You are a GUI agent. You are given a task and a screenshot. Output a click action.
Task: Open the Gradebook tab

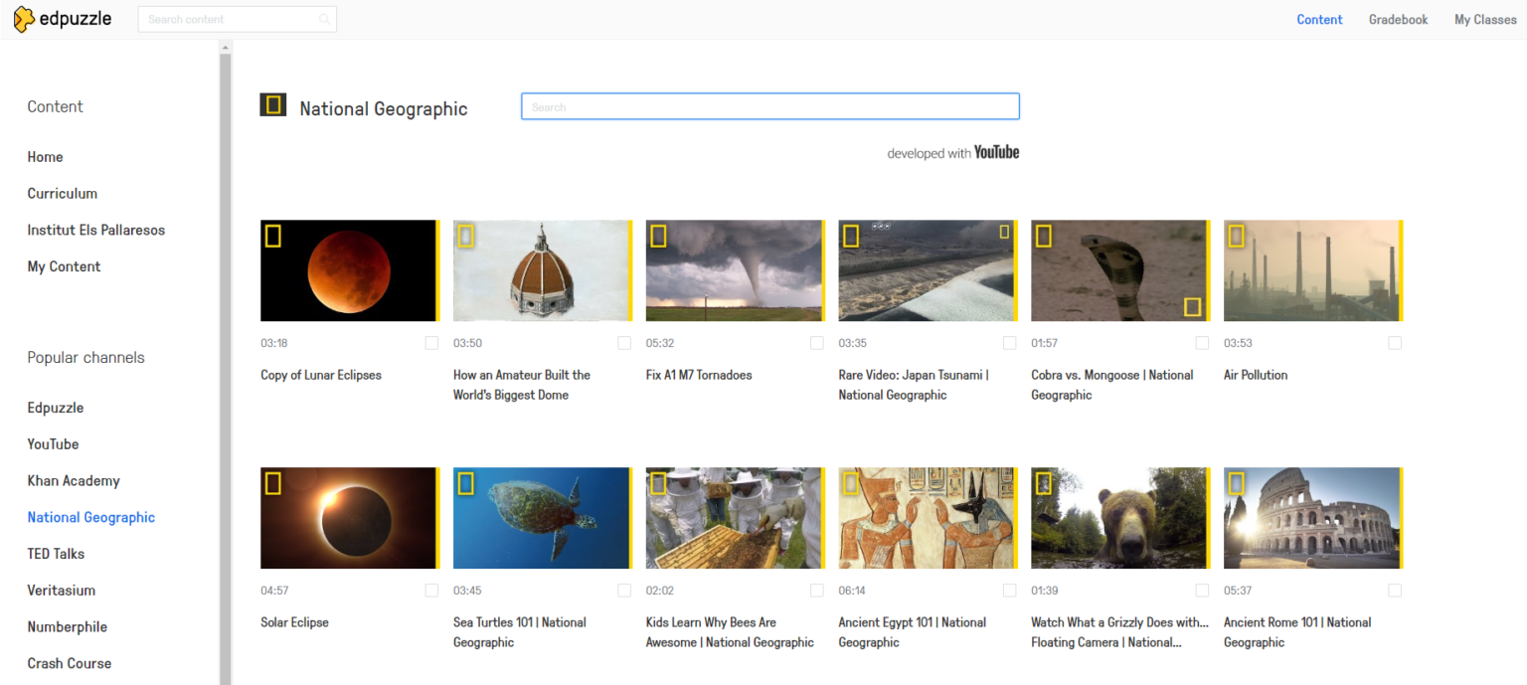click(1398, 20)
